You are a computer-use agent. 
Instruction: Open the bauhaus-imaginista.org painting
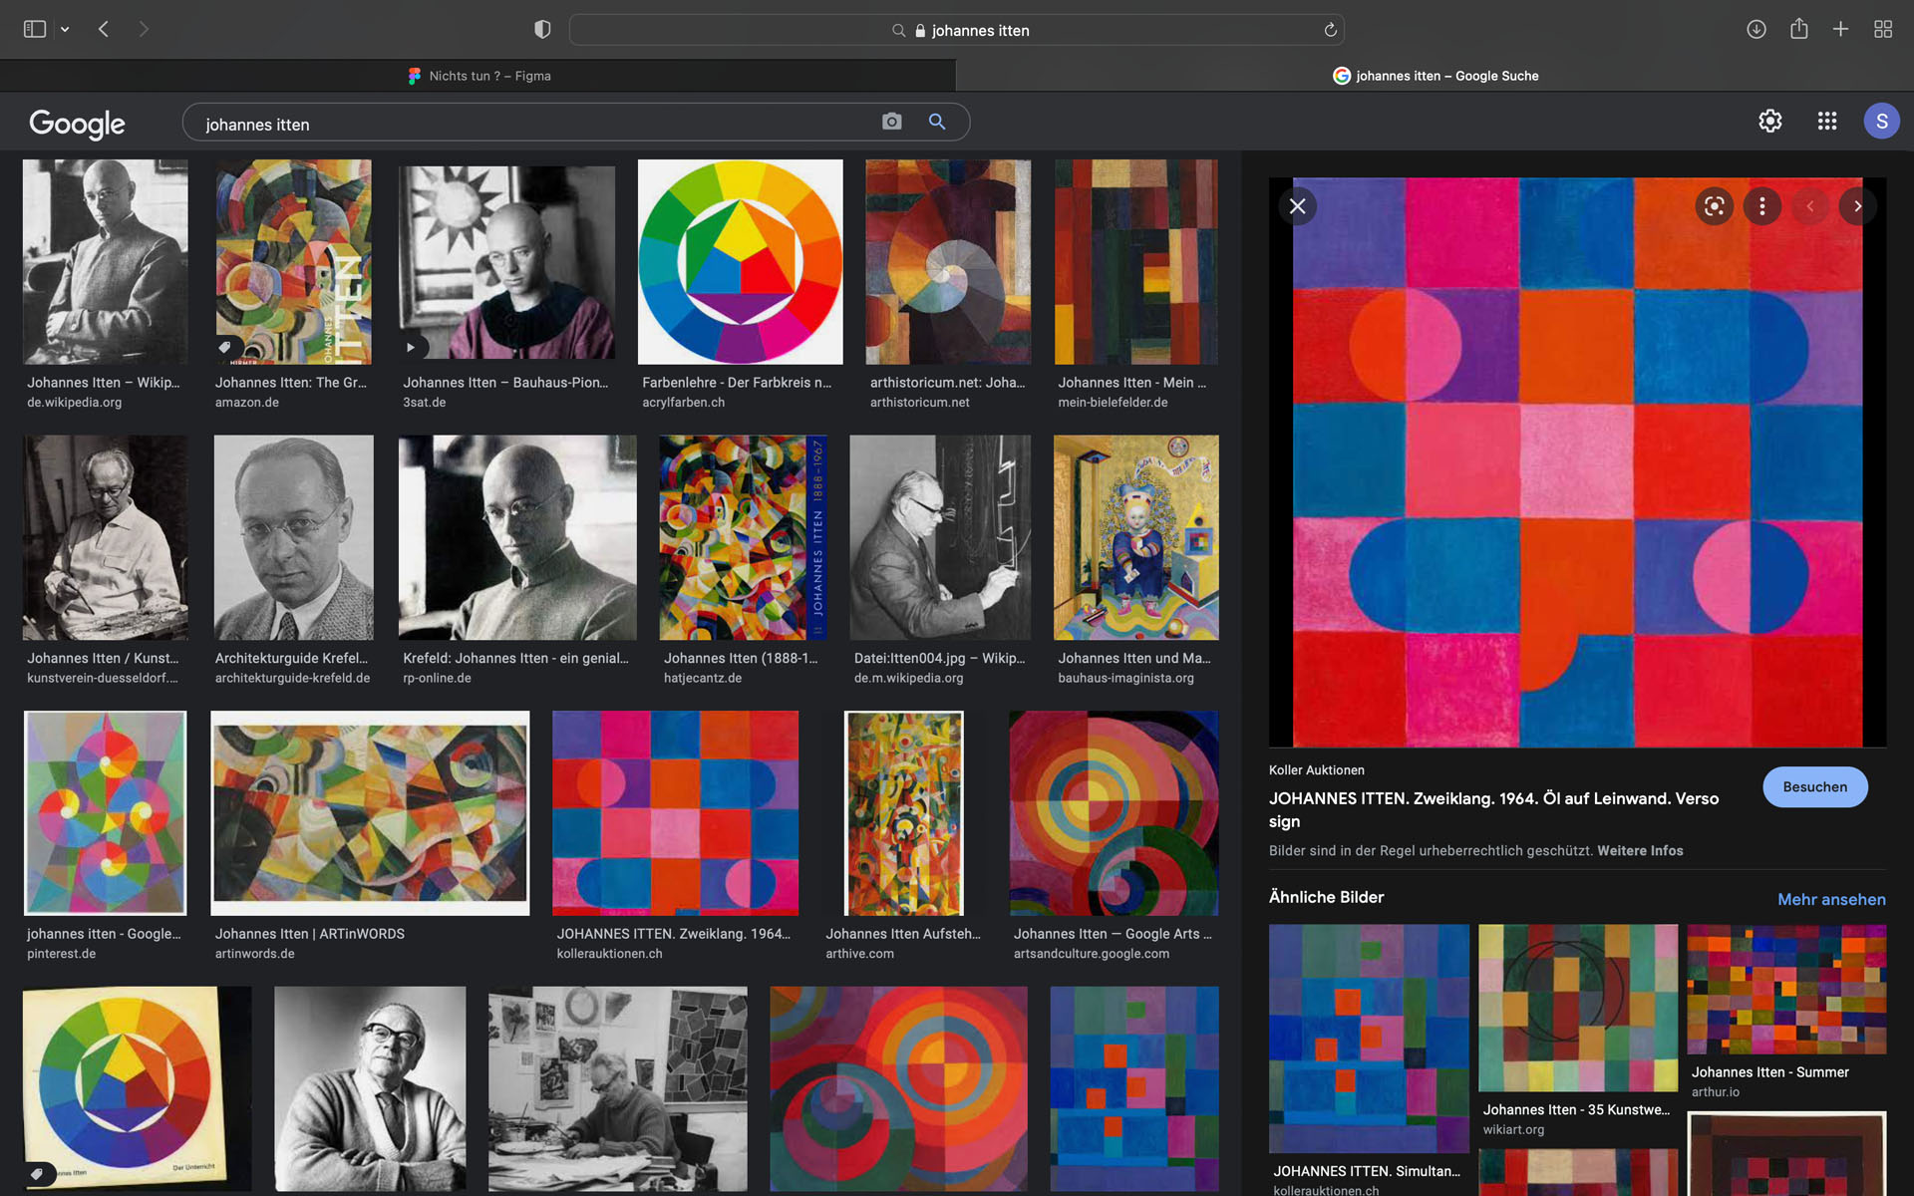pyautogui.click(x=1136, y=537)
